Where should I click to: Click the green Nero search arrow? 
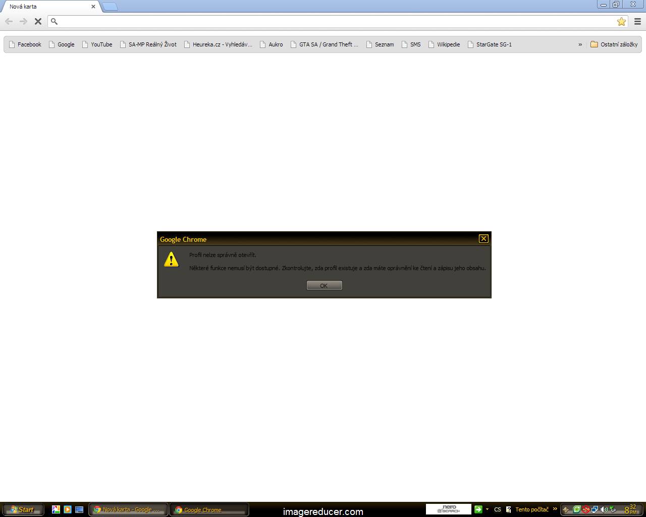tap(478, 509)
